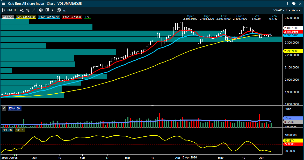Image resolution: width=304 pixels, height=160 pixels.
Task: Select the MA Close 50 indicator label
Action: click(26, 17)
